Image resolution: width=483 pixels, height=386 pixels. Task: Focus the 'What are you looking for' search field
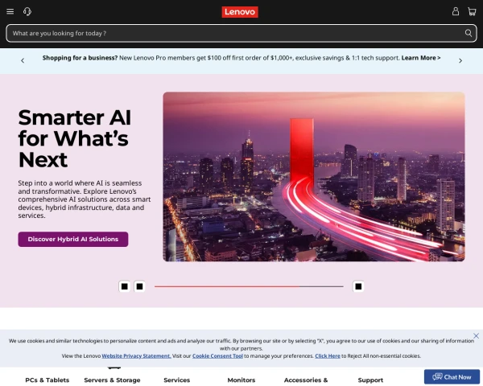point(236,33)
